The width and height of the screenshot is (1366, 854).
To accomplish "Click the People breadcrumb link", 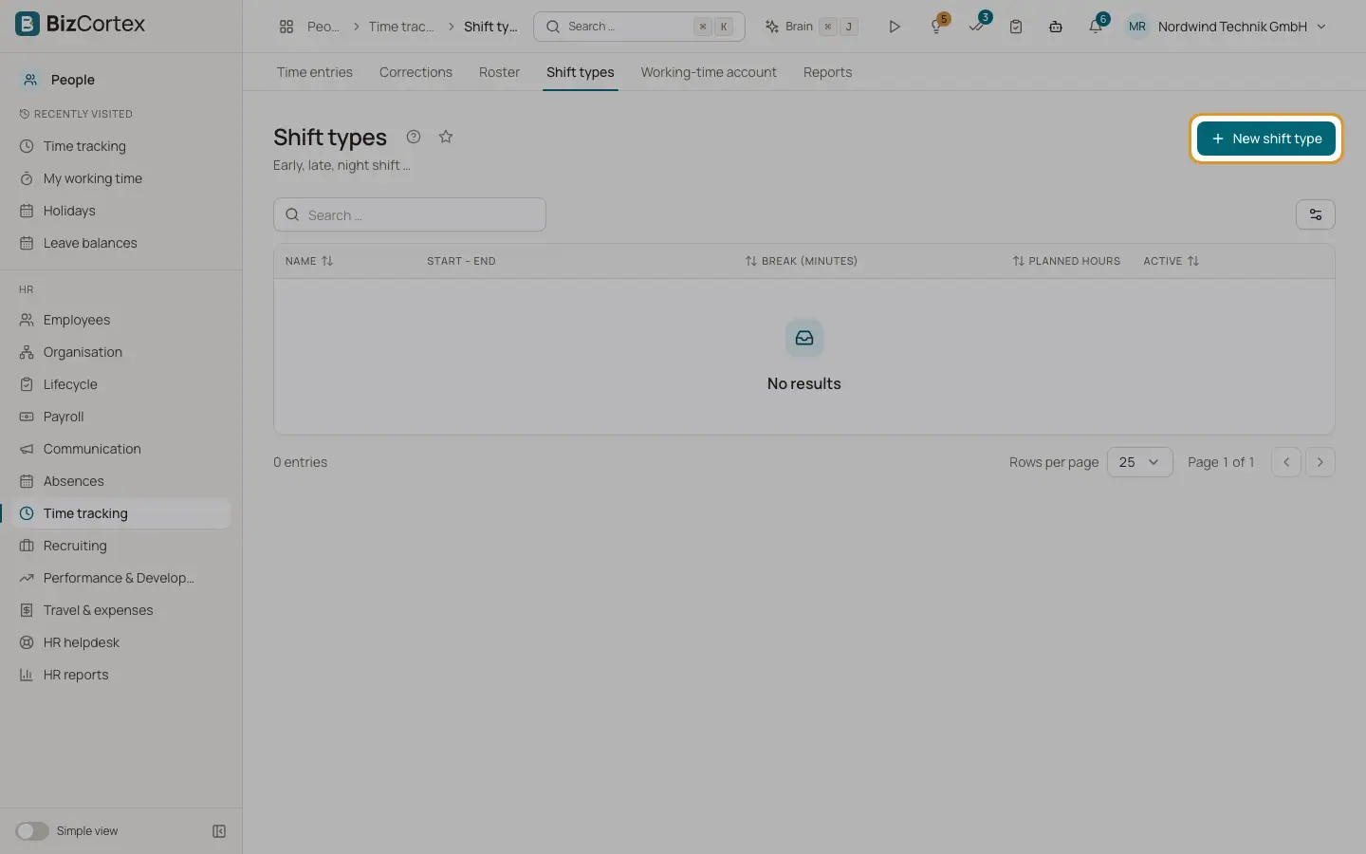I will click(x=323, y=27).
